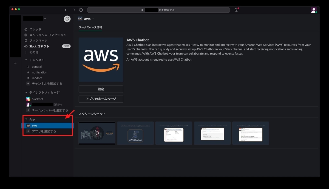Open help question mark icon

click(237, 10)
